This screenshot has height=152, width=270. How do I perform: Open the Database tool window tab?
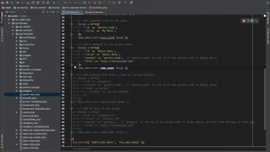(268, 18)
